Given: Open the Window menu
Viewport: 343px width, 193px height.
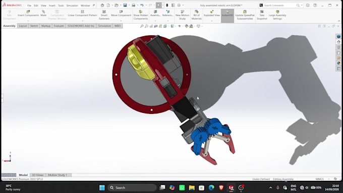Looking at the screenshot, I should (85, 6).
